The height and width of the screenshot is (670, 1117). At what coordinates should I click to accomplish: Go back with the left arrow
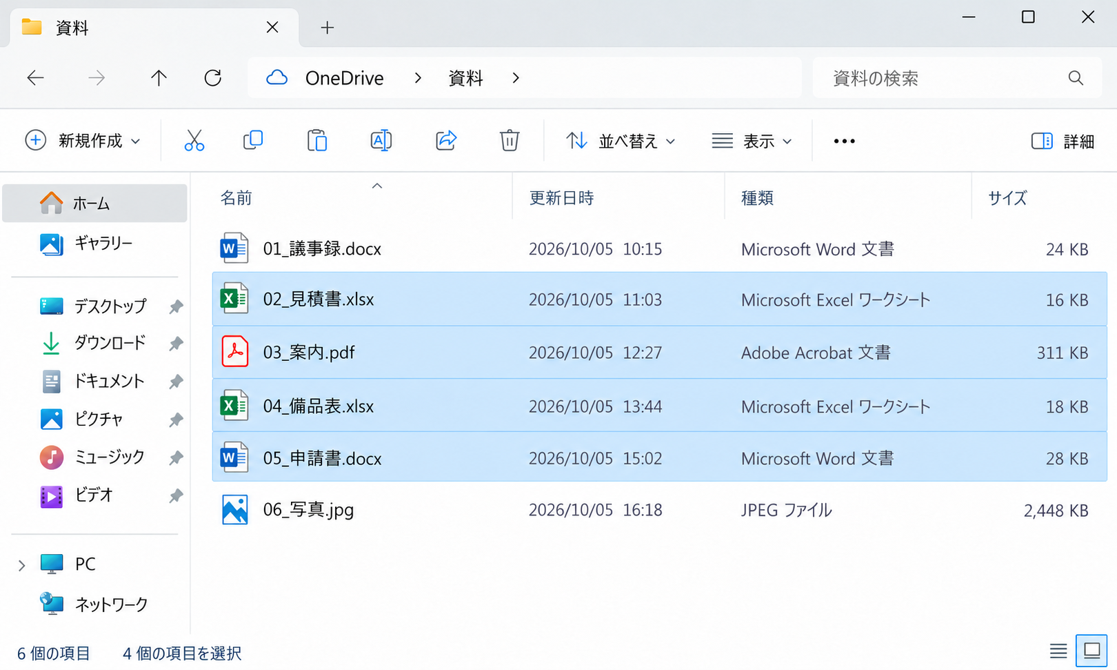(35, 78)
